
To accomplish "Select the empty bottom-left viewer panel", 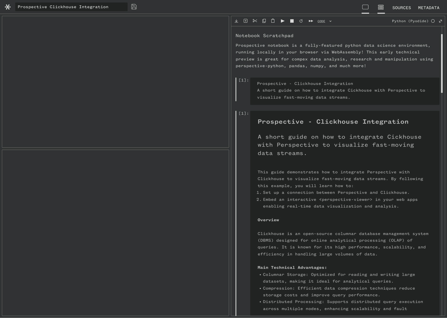I will [x=116, y=233].
